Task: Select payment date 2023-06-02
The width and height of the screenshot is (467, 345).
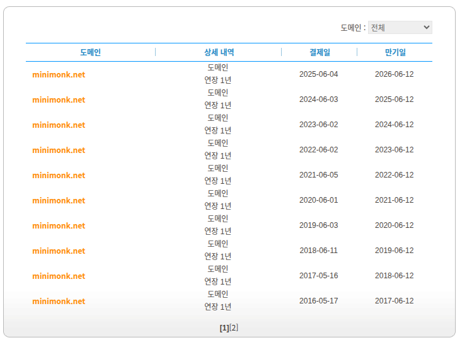Action: click(319, 125)
